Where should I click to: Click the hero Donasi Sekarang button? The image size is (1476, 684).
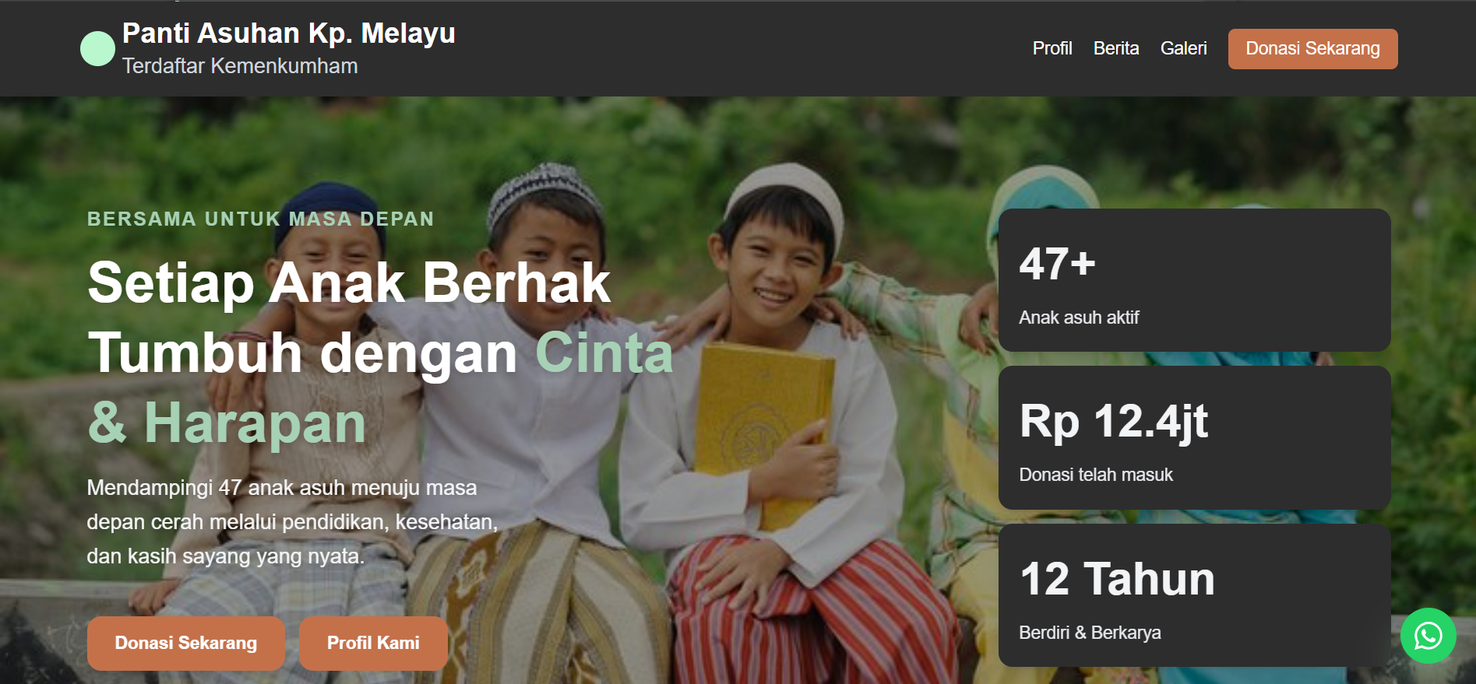185,643
